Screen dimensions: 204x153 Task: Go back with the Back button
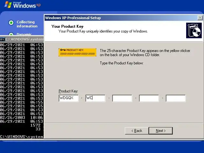tap(137, 131)
